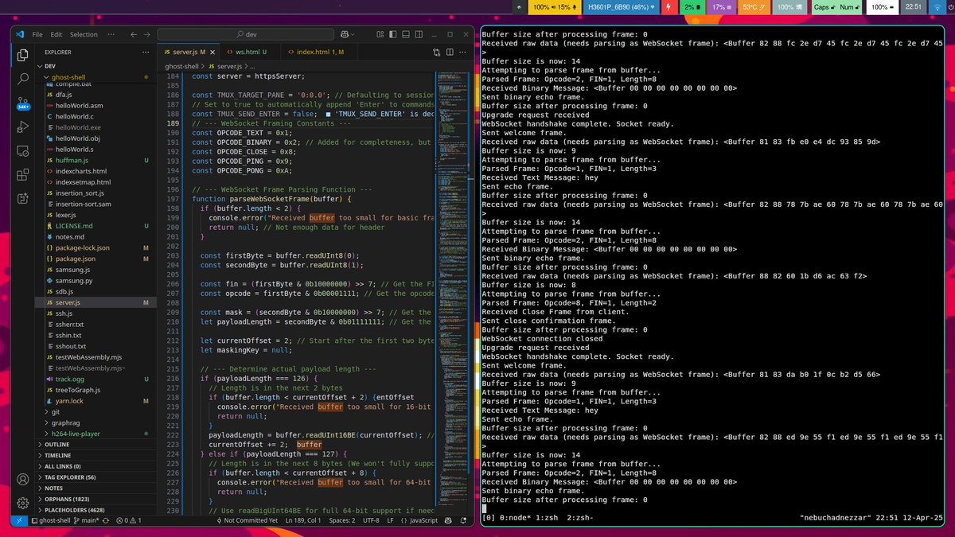955x537 pixels.
Task: Open Remote Explorer view
Action: pyautogui.click(x=23, y=151)
